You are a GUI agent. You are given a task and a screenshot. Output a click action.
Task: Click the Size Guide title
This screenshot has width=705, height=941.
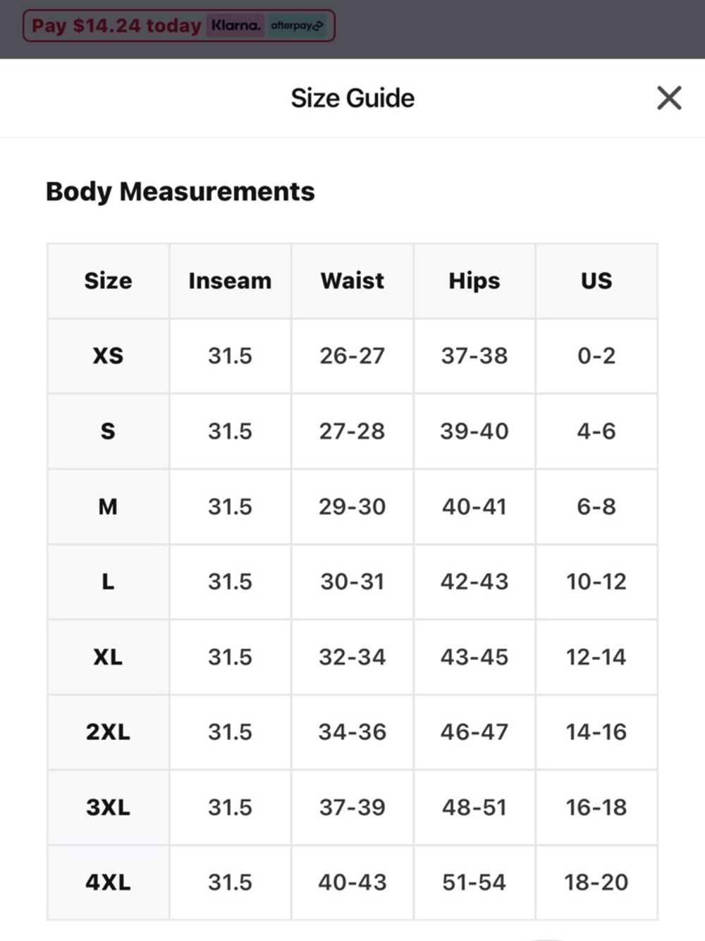point(352,98)
